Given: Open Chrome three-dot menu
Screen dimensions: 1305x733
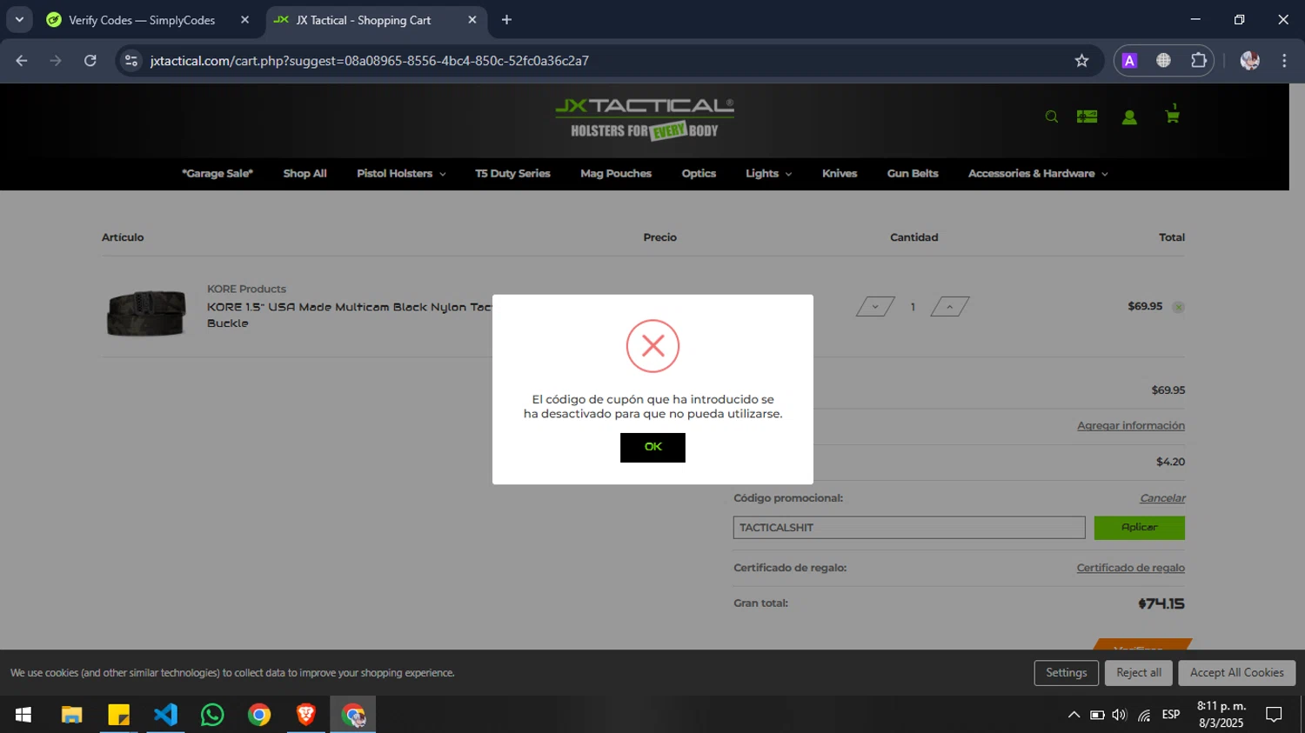Looking at the screenshot, I should tap(1284, 61).
